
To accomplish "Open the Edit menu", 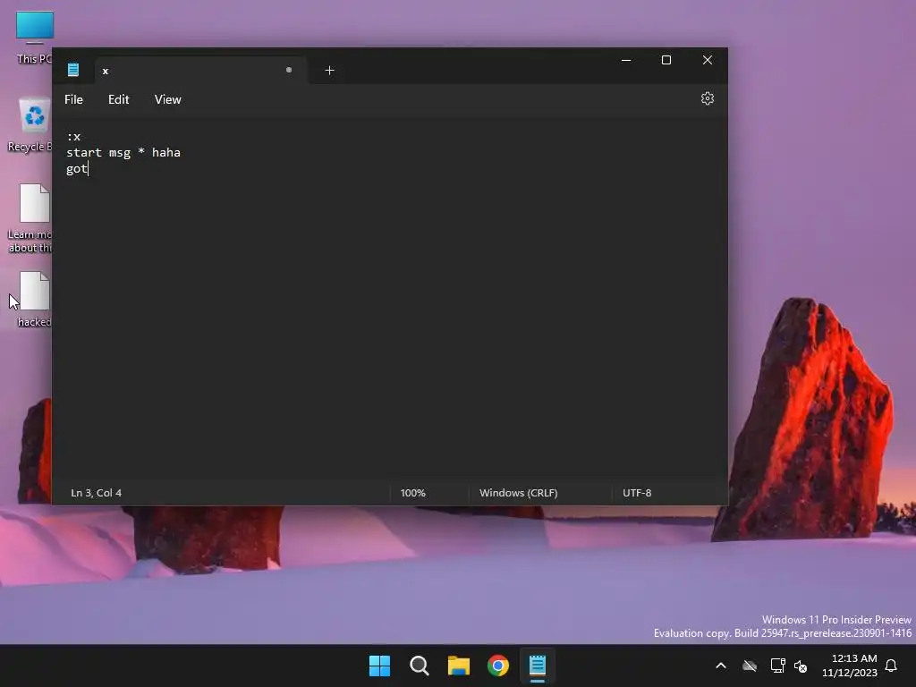I will point(119,99).
